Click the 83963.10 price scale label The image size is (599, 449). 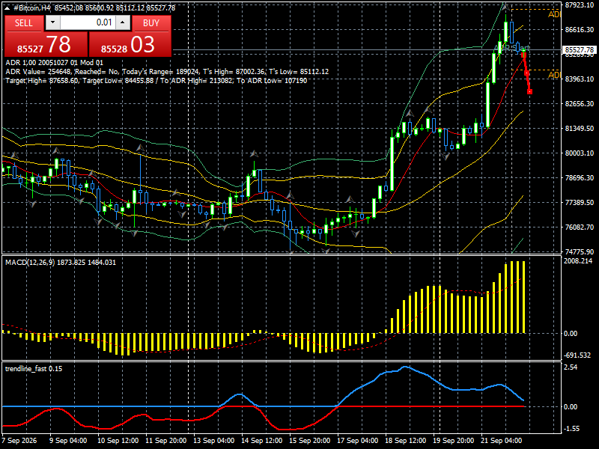coord(579,79)
